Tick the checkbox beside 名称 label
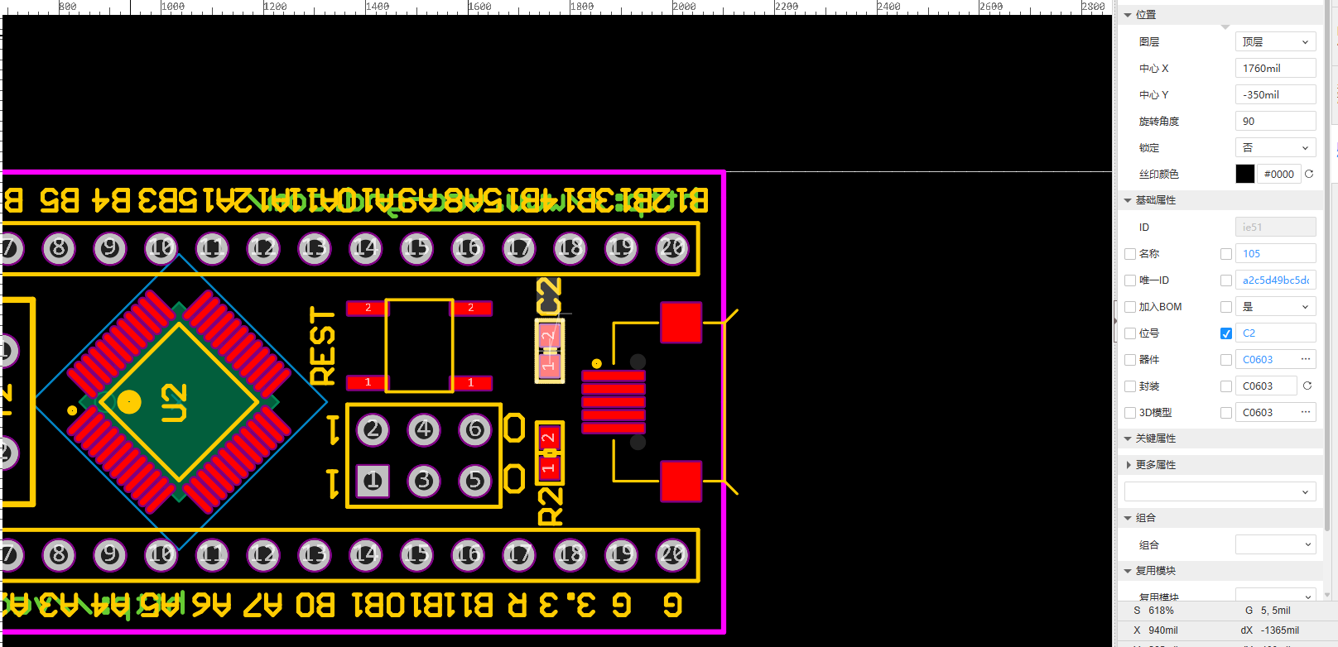Viewport: 1338px width, 647px height. tap(1130, 254)
